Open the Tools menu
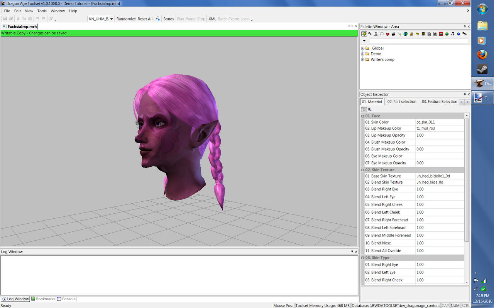 (x=42, y=11)
